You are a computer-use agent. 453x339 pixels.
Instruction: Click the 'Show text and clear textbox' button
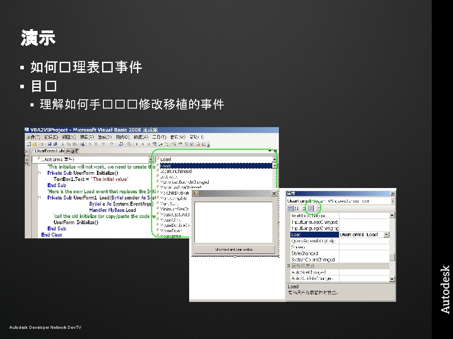pos(234,249)
